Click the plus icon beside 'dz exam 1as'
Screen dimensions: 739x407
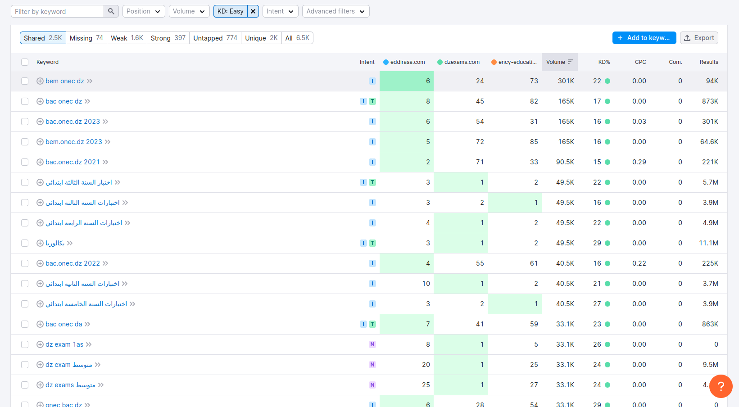pos(40,344)
